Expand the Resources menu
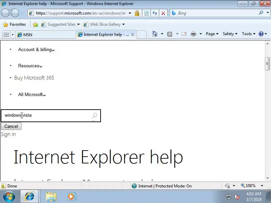 click(x=30, y=66)
